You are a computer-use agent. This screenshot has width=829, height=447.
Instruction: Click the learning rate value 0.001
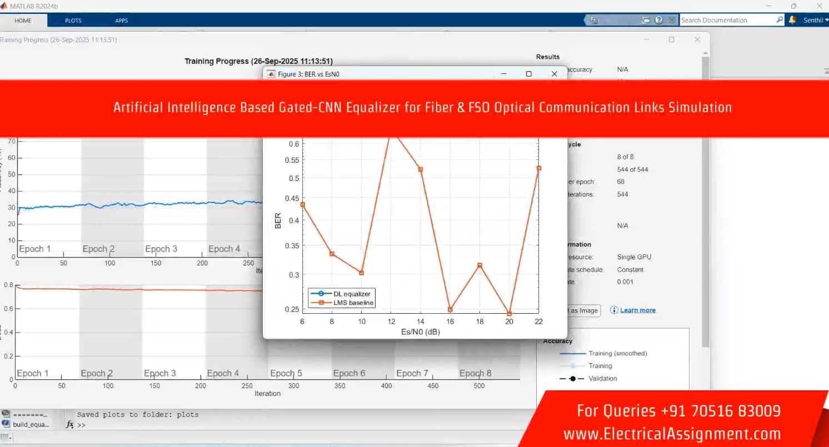click(x=625, y=282)
